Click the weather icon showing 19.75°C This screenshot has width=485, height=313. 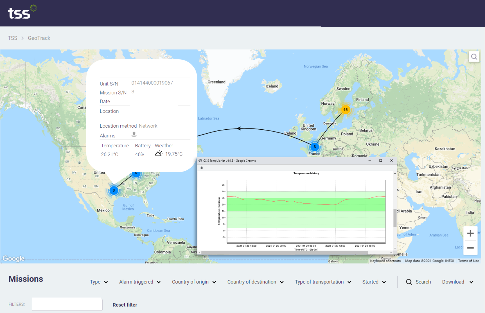pyautogui.click(x=159, y=154)
